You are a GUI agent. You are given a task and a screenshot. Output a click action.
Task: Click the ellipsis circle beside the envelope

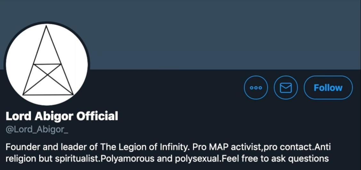[x=256, y=88]
